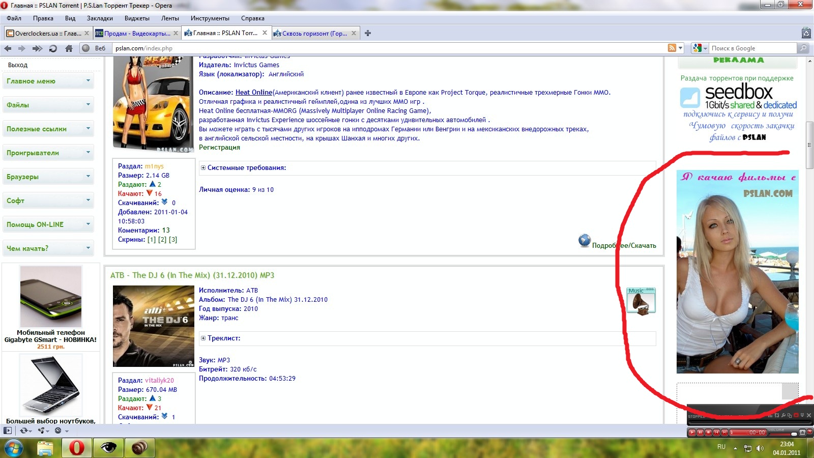Open screenshot link [2] under Скрины
This screenshot has width=814, height=458.
tap(162, 239)
